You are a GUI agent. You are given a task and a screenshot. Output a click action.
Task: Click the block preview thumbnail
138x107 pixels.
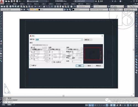[93, 54]
